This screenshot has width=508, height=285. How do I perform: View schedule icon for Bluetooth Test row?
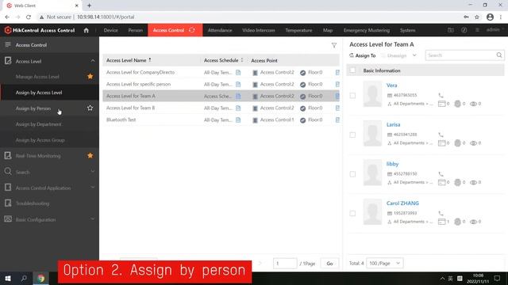click(x=238, y=120)
